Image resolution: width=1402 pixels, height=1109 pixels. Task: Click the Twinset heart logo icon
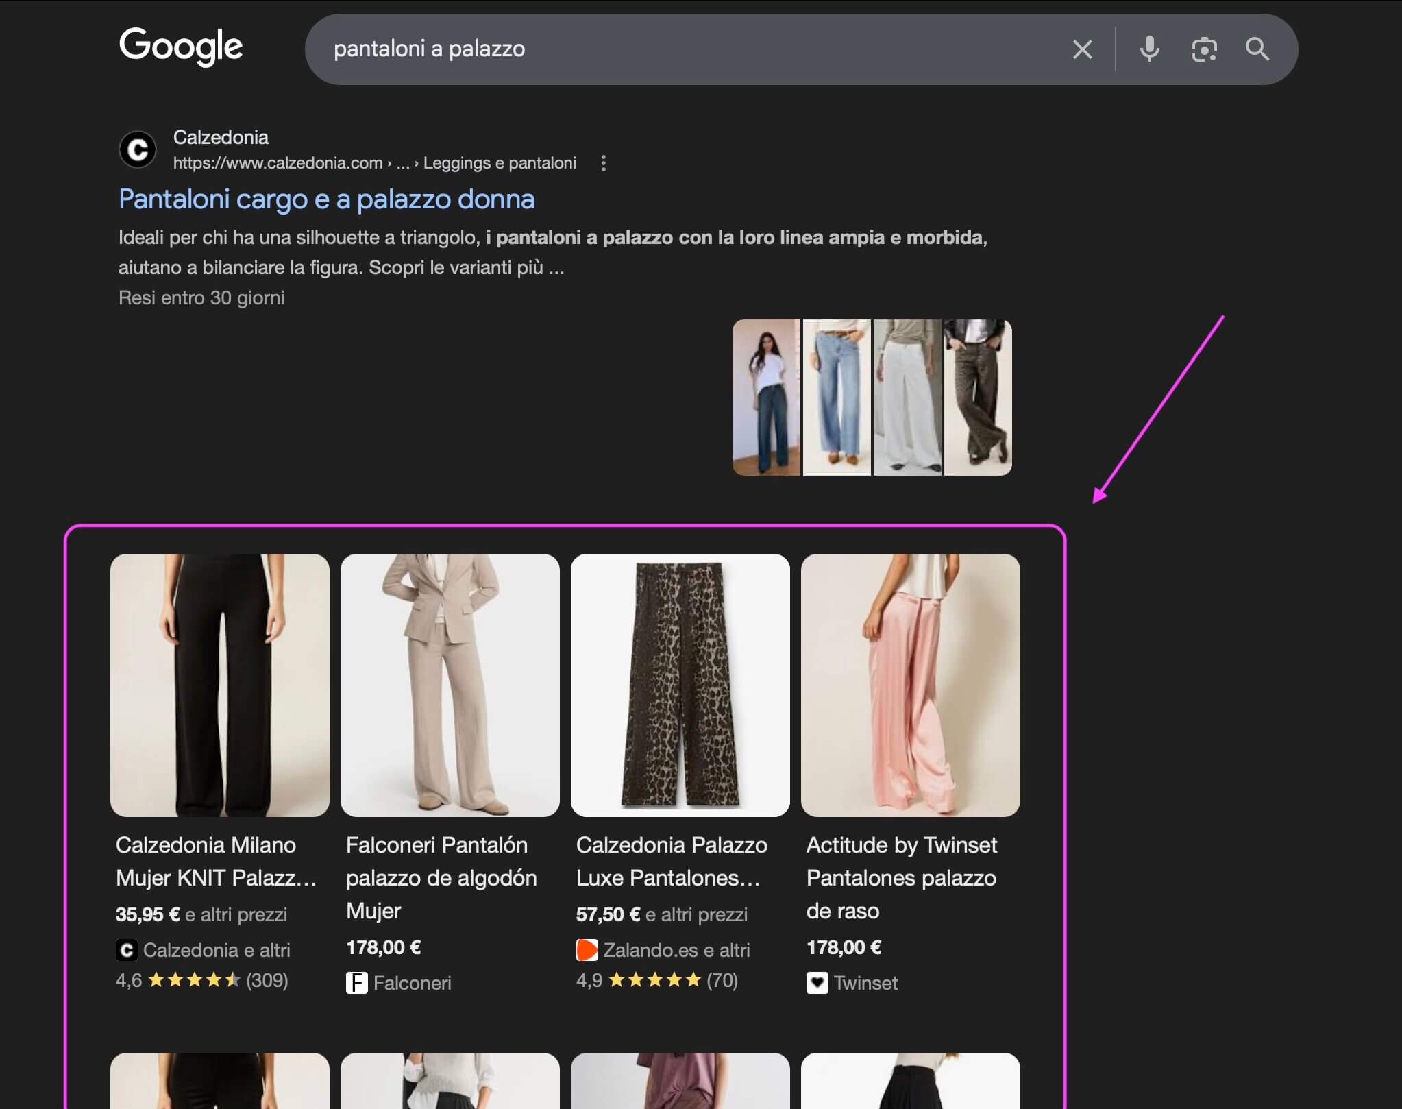point(817,983)
